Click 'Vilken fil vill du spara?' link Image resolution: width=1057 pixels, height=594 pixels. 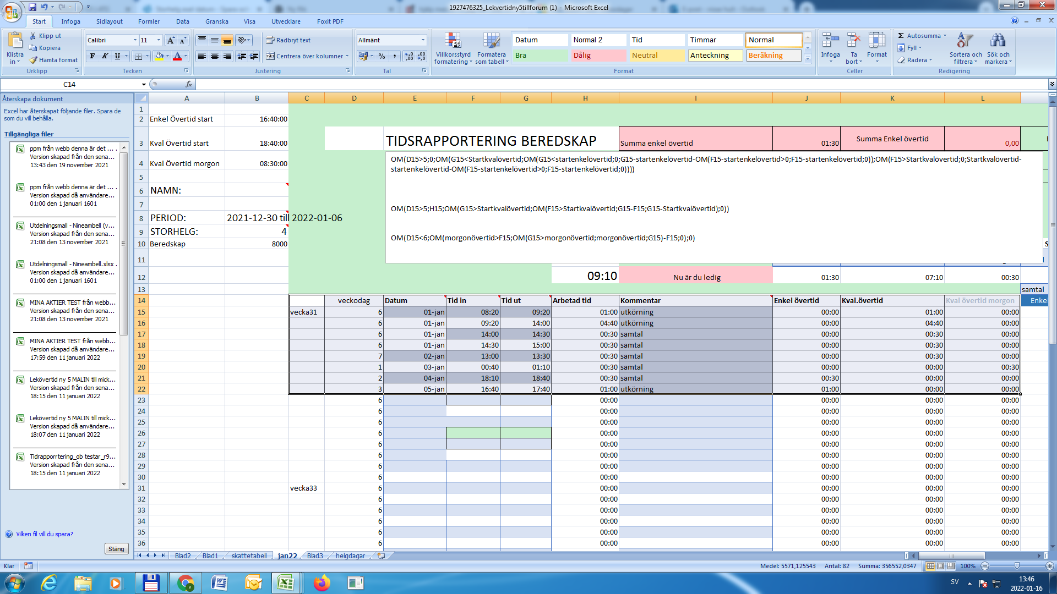click(x=44, y=534)
